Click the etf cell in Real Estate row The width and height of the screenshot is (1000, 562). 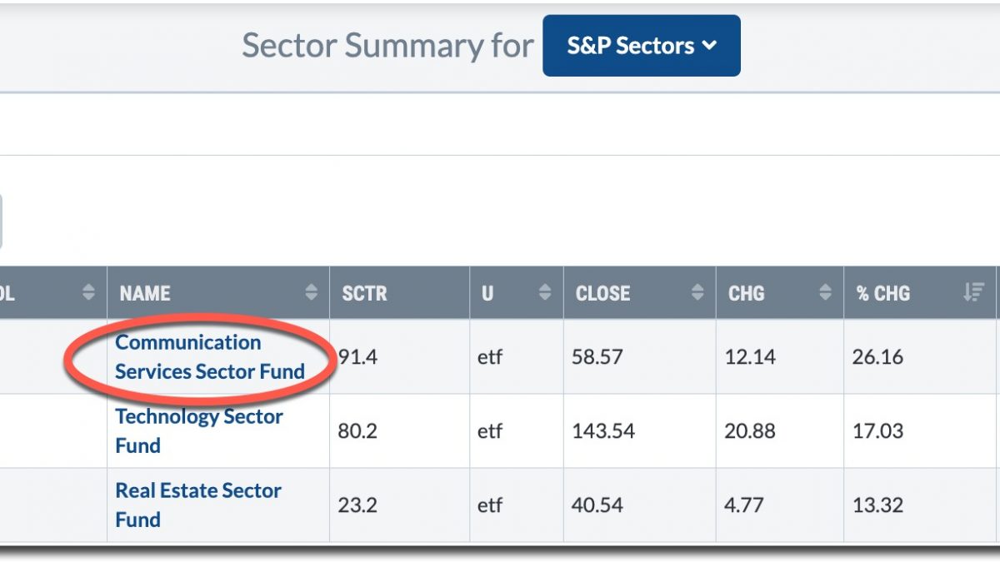(517, 505)
